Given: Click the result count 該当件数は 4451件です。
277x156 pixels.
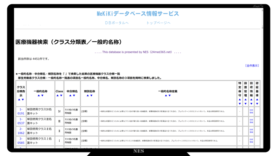Looking at the screenshot, I should tap(34, 59).
